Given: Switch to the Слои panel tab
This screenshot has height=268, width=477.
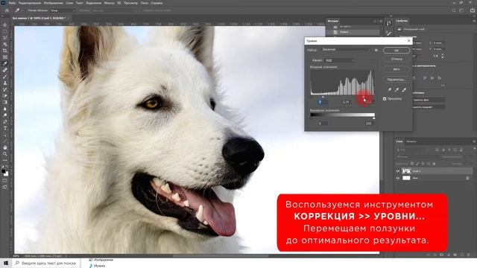Looking at the screenshot, I should coord(399,141).
